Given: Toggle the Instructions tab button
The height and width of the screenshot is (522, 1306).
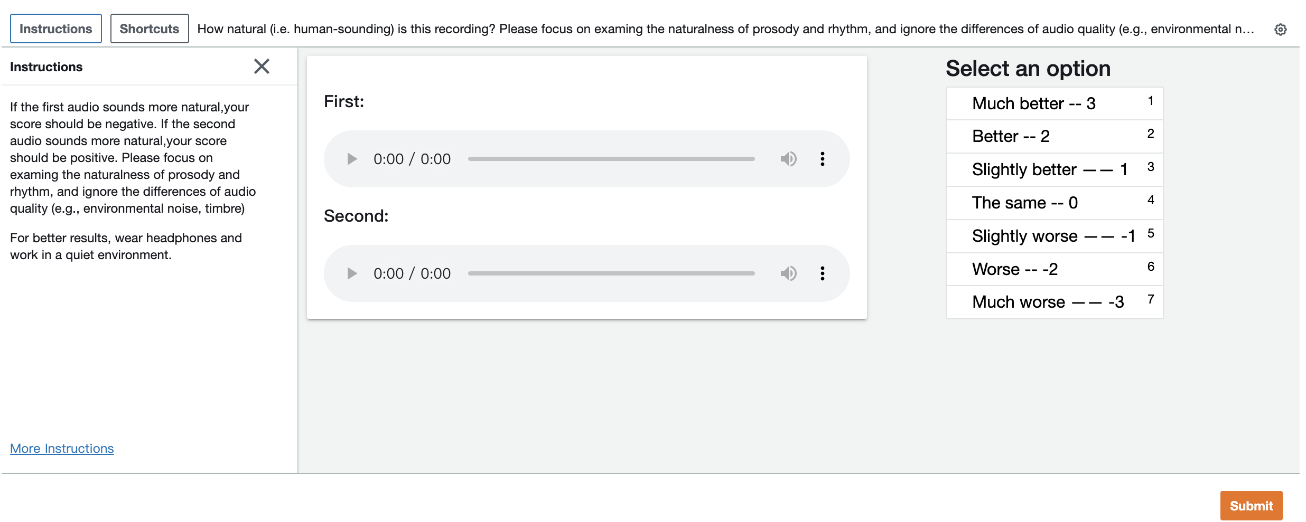Looking at the screenshot, I should [56, 29].
